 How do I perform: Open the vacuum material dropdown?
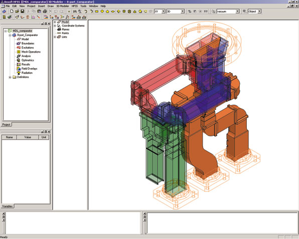click(237, 12)
